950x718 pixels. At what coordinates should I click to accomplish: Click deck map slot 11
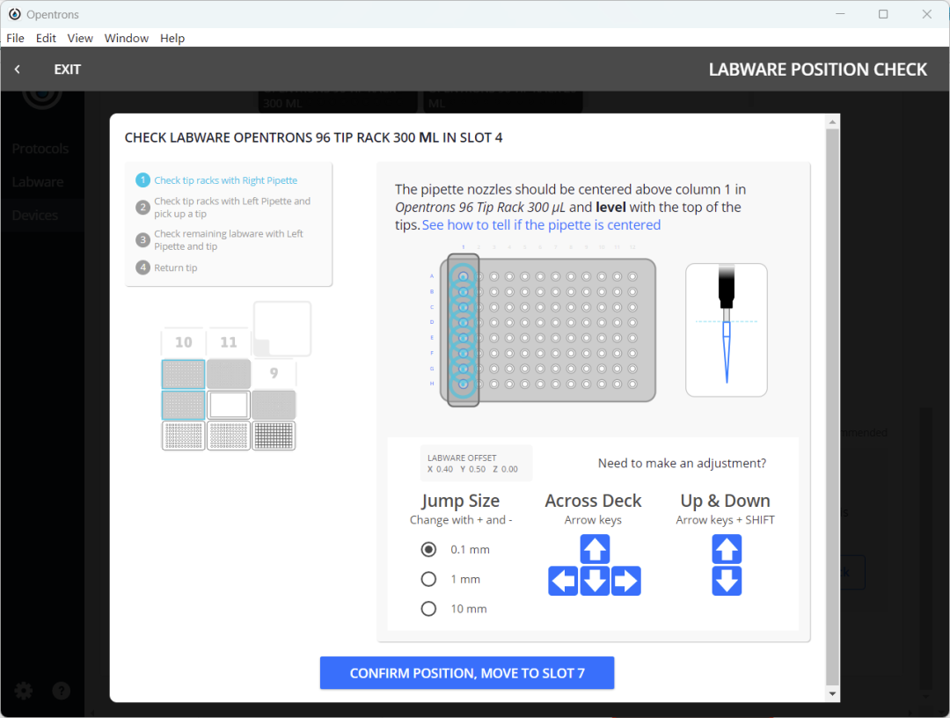point(229,342)
